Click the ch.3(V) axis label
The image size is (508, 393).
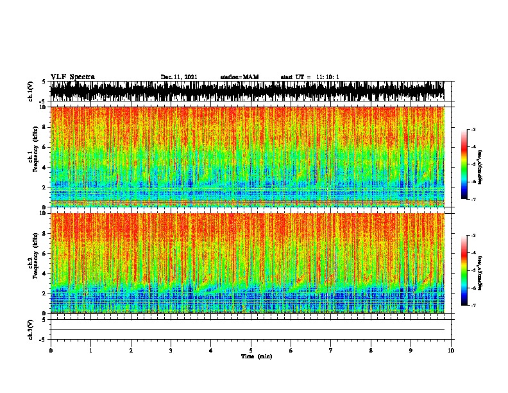31,329
